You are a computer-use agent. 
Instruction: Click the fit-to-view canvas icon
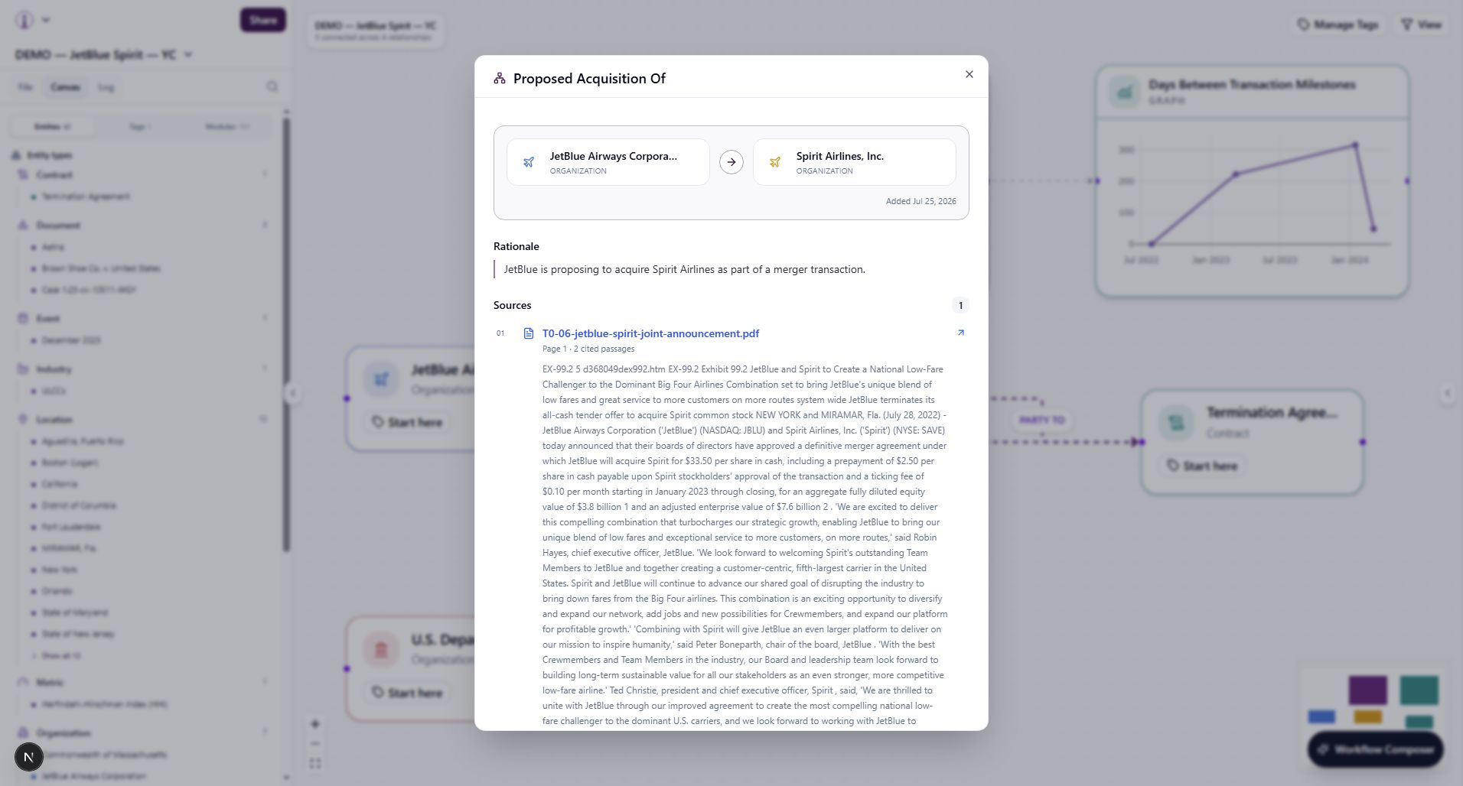(x=315, y=763)
